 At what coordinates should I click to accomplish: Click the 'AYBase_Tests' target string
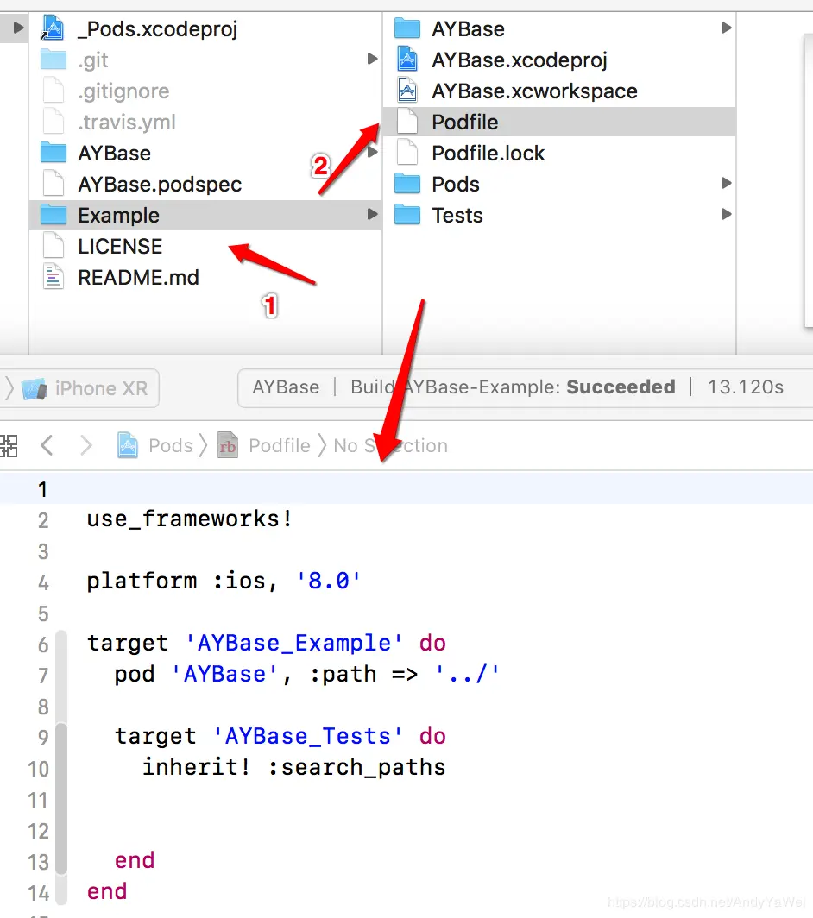[308, 736]
